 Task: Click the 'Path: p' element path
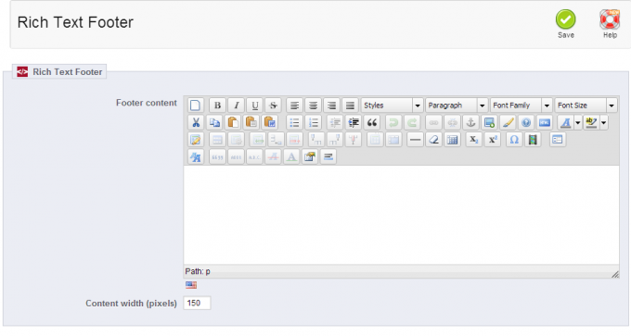(x=198, y=271)
